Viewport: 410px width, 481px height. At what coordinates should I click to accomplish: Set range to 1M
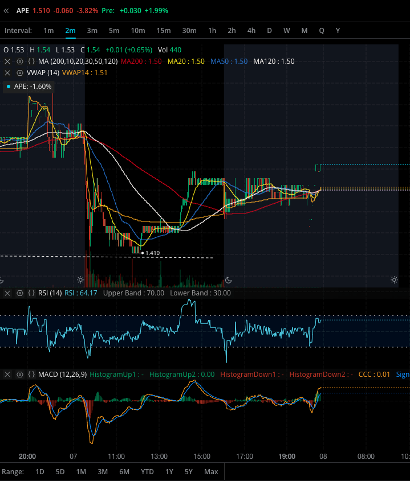pos(81,472)
